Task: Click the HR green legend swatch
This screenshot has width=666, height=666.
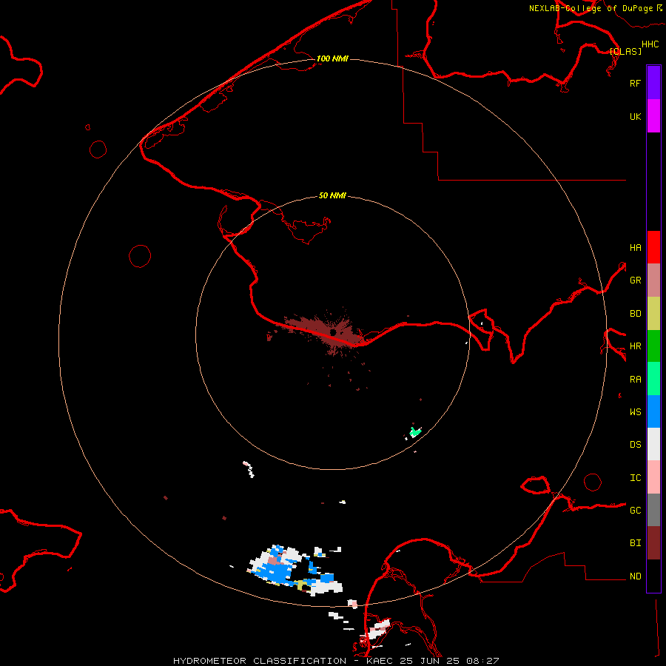Action: [x=653, y=346]
